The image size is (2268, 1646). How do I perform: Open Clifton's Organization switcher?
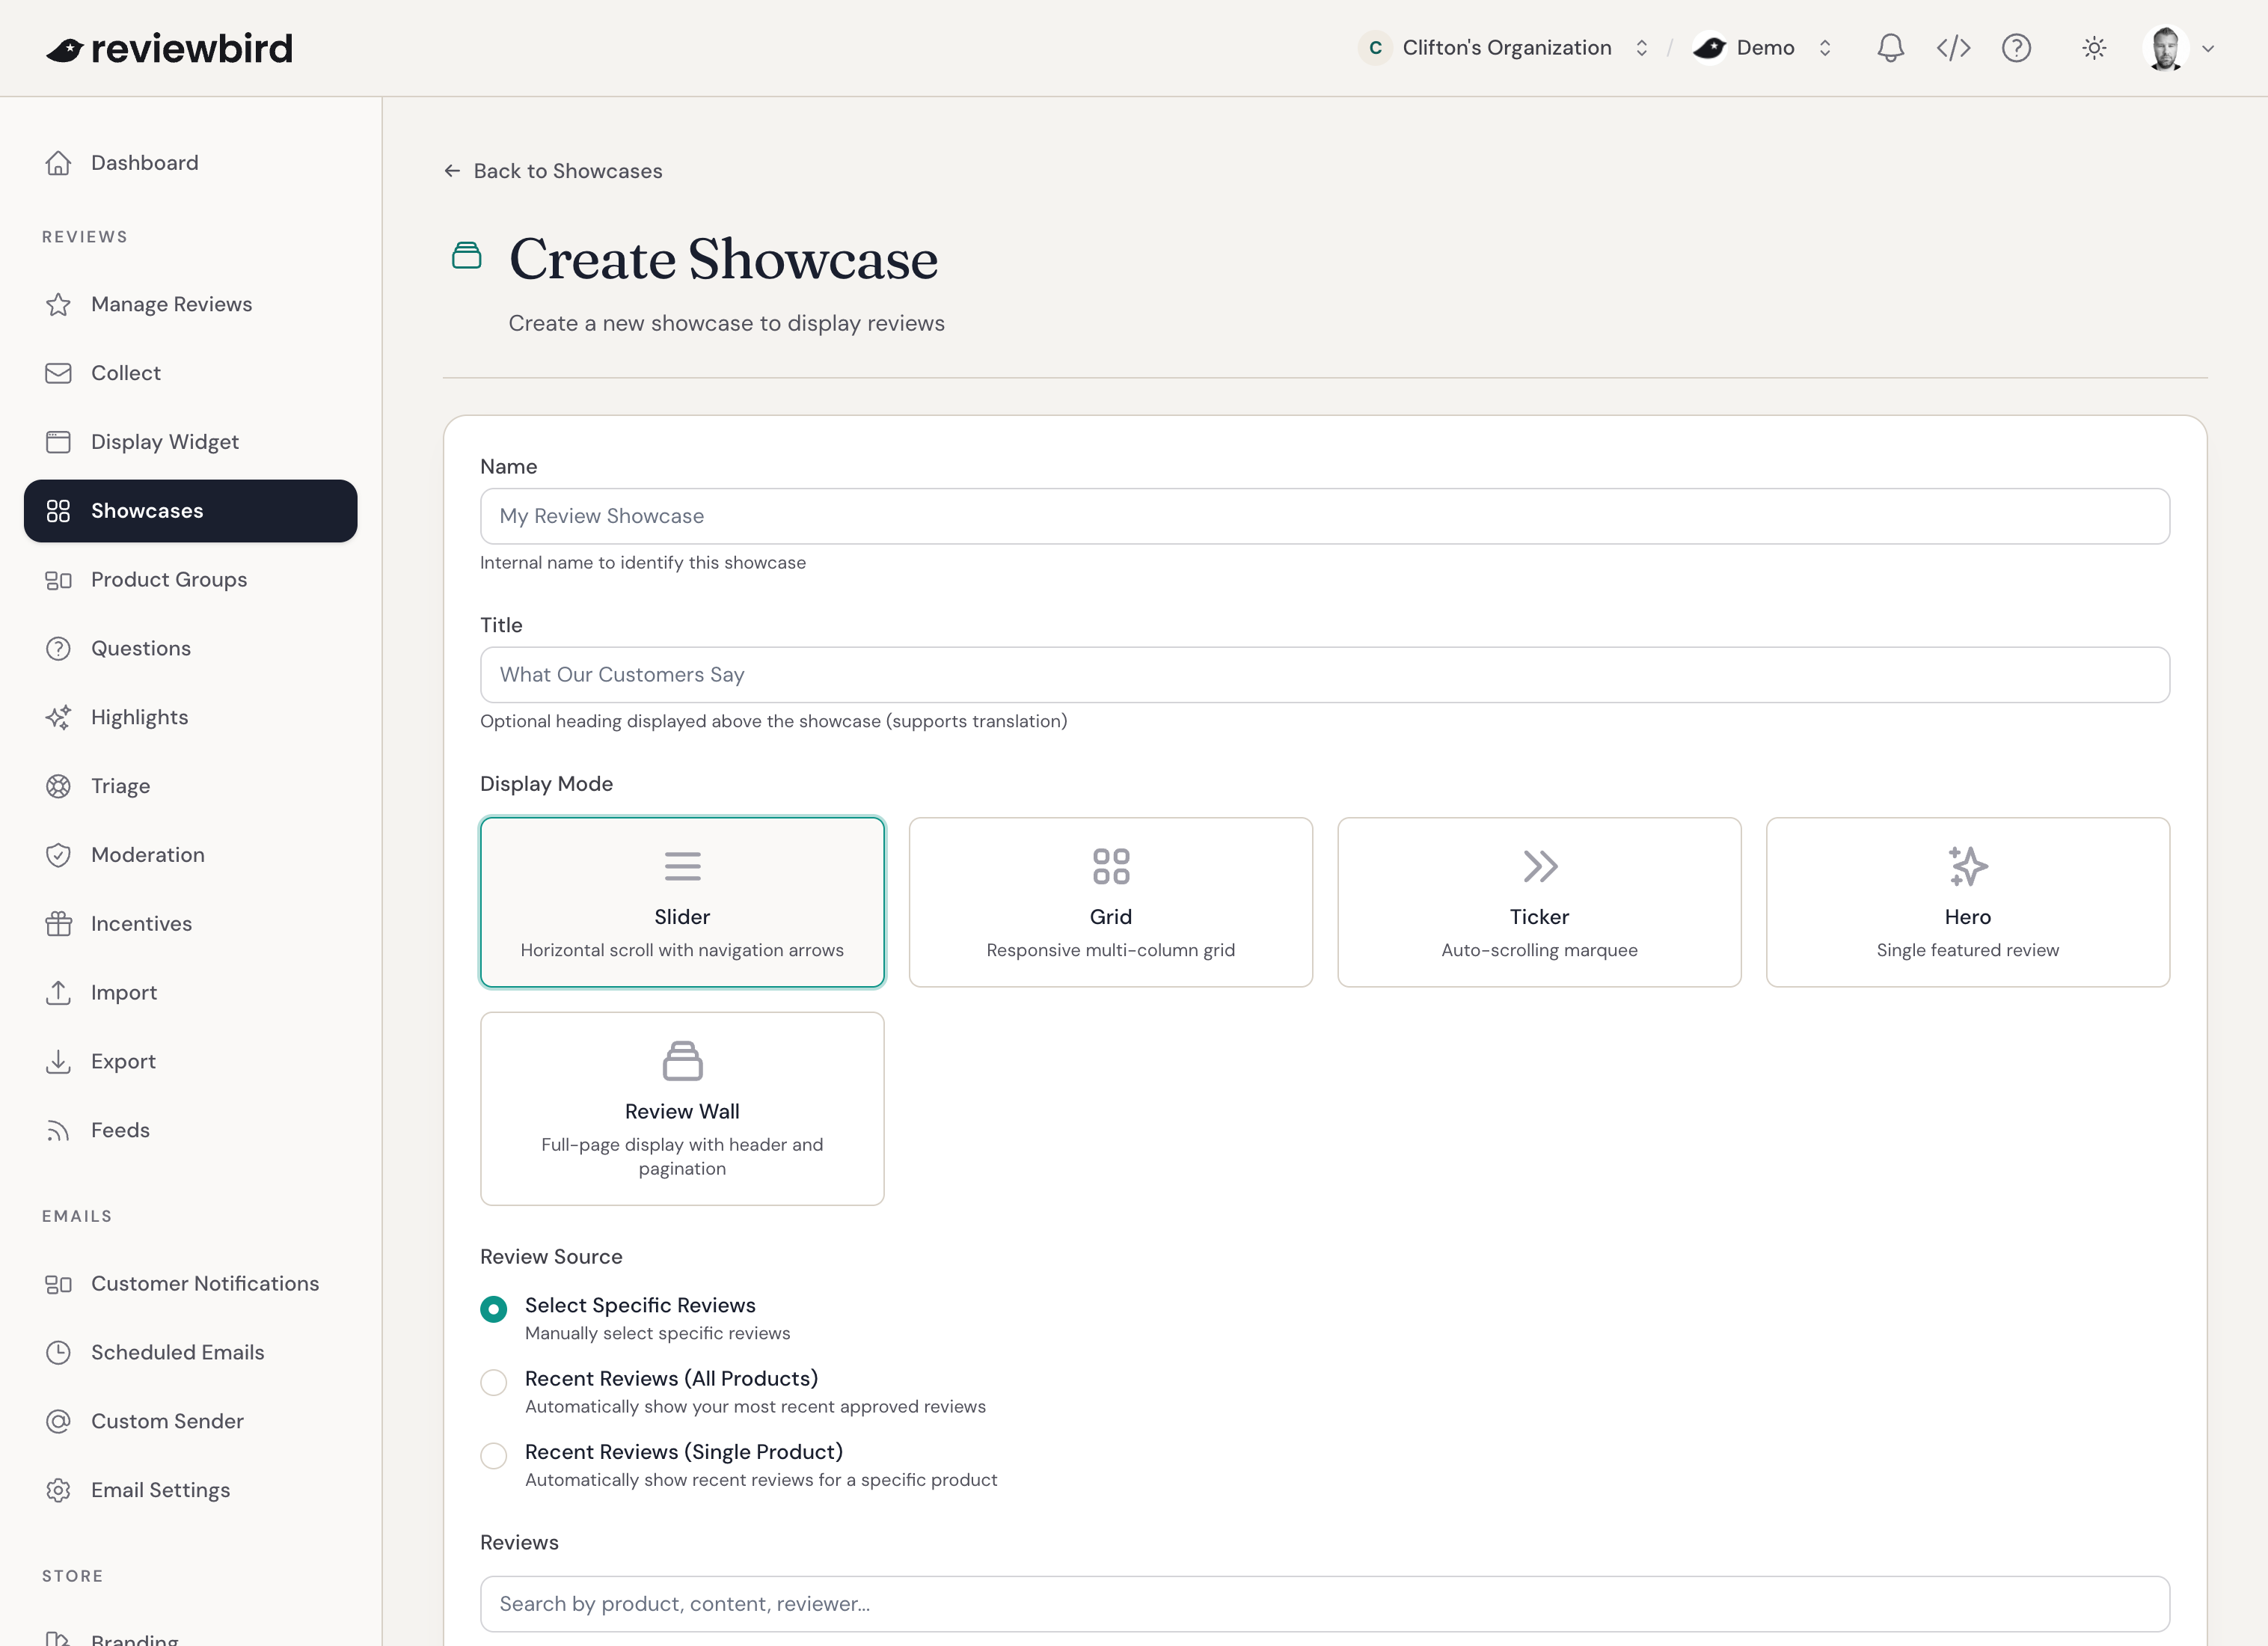pos(1503,48)
